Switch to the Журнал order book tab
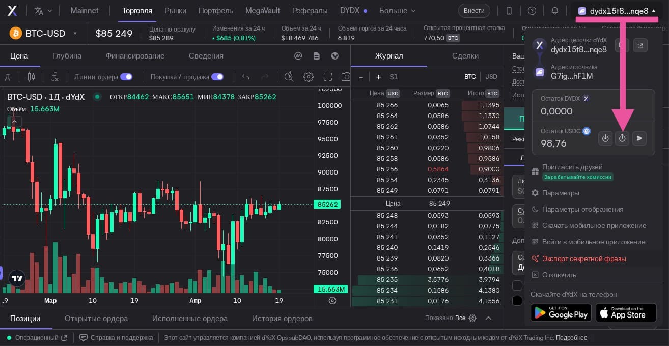The height and width of the screenshot is (346, 669). (x=389, y=56)
